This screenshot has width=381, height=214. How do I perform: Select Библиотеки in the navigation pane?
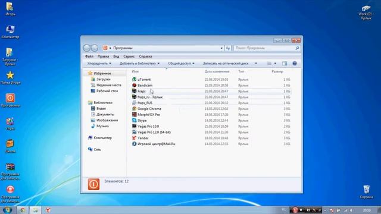(x=103, y=103)
